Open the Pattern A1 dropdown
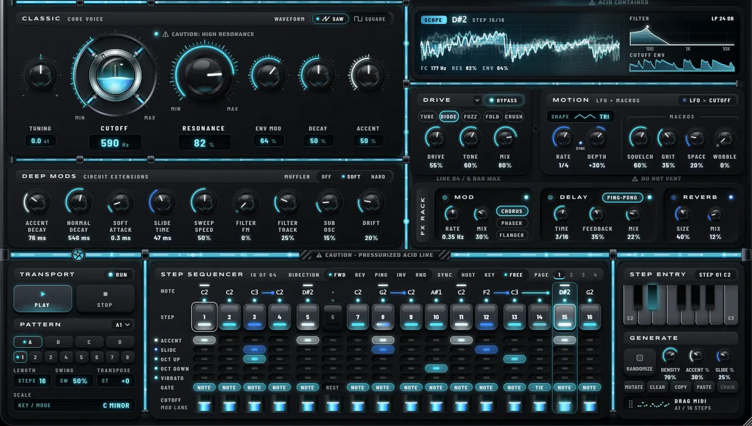The height and width of the screenshot is (426, 752). click(x=123, y=325)
